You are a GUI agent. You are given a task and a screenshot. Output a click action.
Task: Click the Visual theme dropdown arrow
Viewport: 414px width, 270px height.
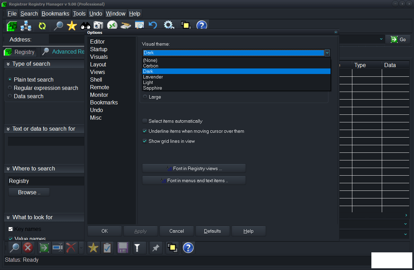coord(327,53)
